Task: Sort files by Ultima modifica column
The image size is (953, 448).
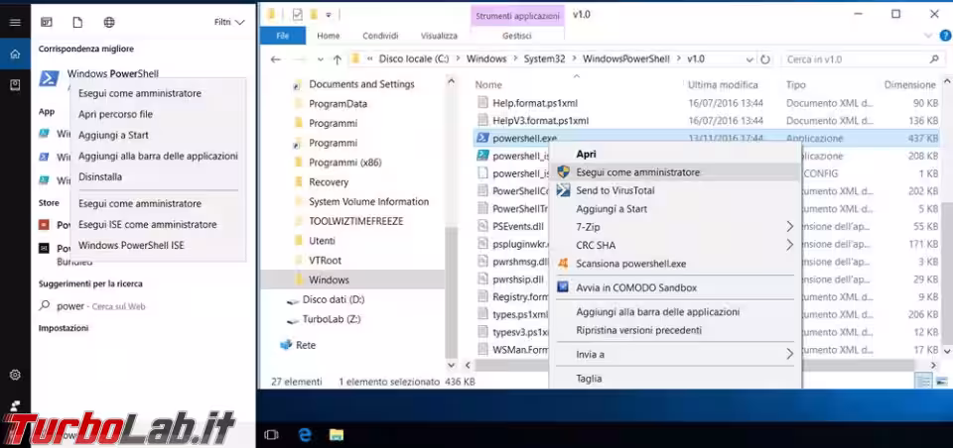Action: click(723, 85)
